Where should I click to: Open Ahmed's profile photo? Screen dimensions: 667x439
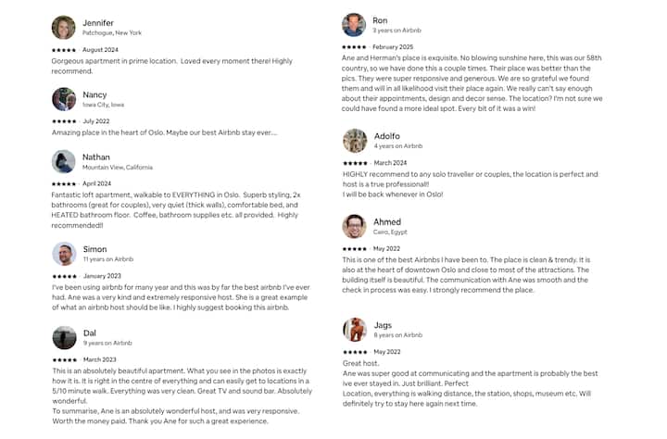point(354,226)
